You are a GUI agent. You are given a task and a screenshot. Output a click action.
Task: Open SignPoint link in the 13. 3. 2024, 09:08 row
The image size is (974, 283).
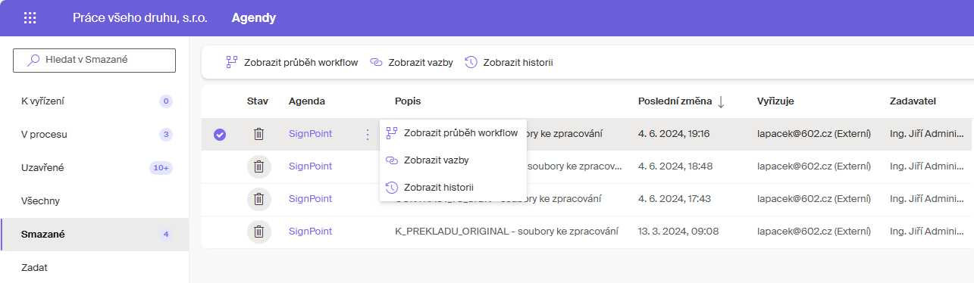point(310,232)
